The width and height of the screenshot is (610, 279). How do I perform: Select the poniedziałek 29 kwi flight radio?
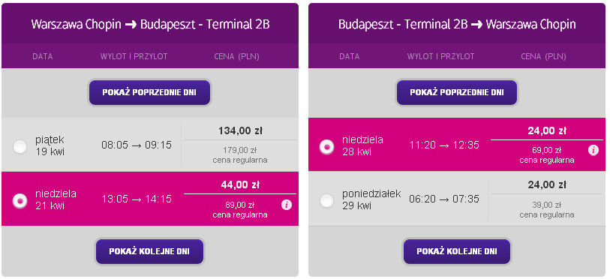click(327, 200)
